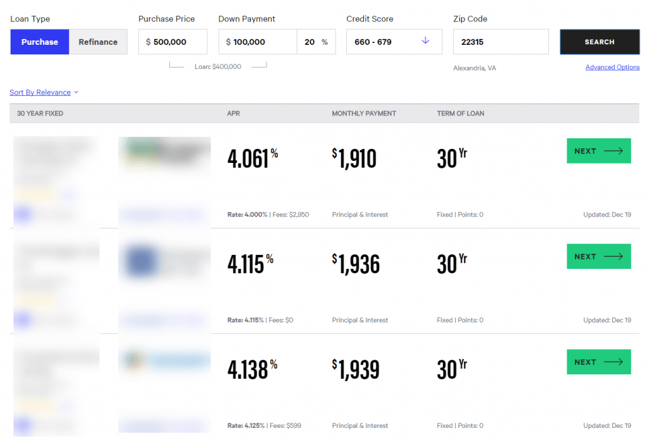
Task: Click the lender logo of third offer
Action: click(x=164, y=361)
